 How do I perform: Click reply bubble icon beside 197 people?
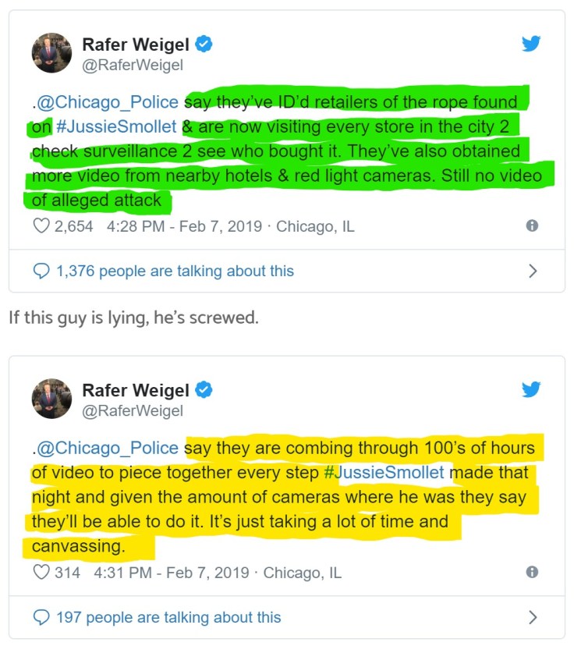point(41,618)
